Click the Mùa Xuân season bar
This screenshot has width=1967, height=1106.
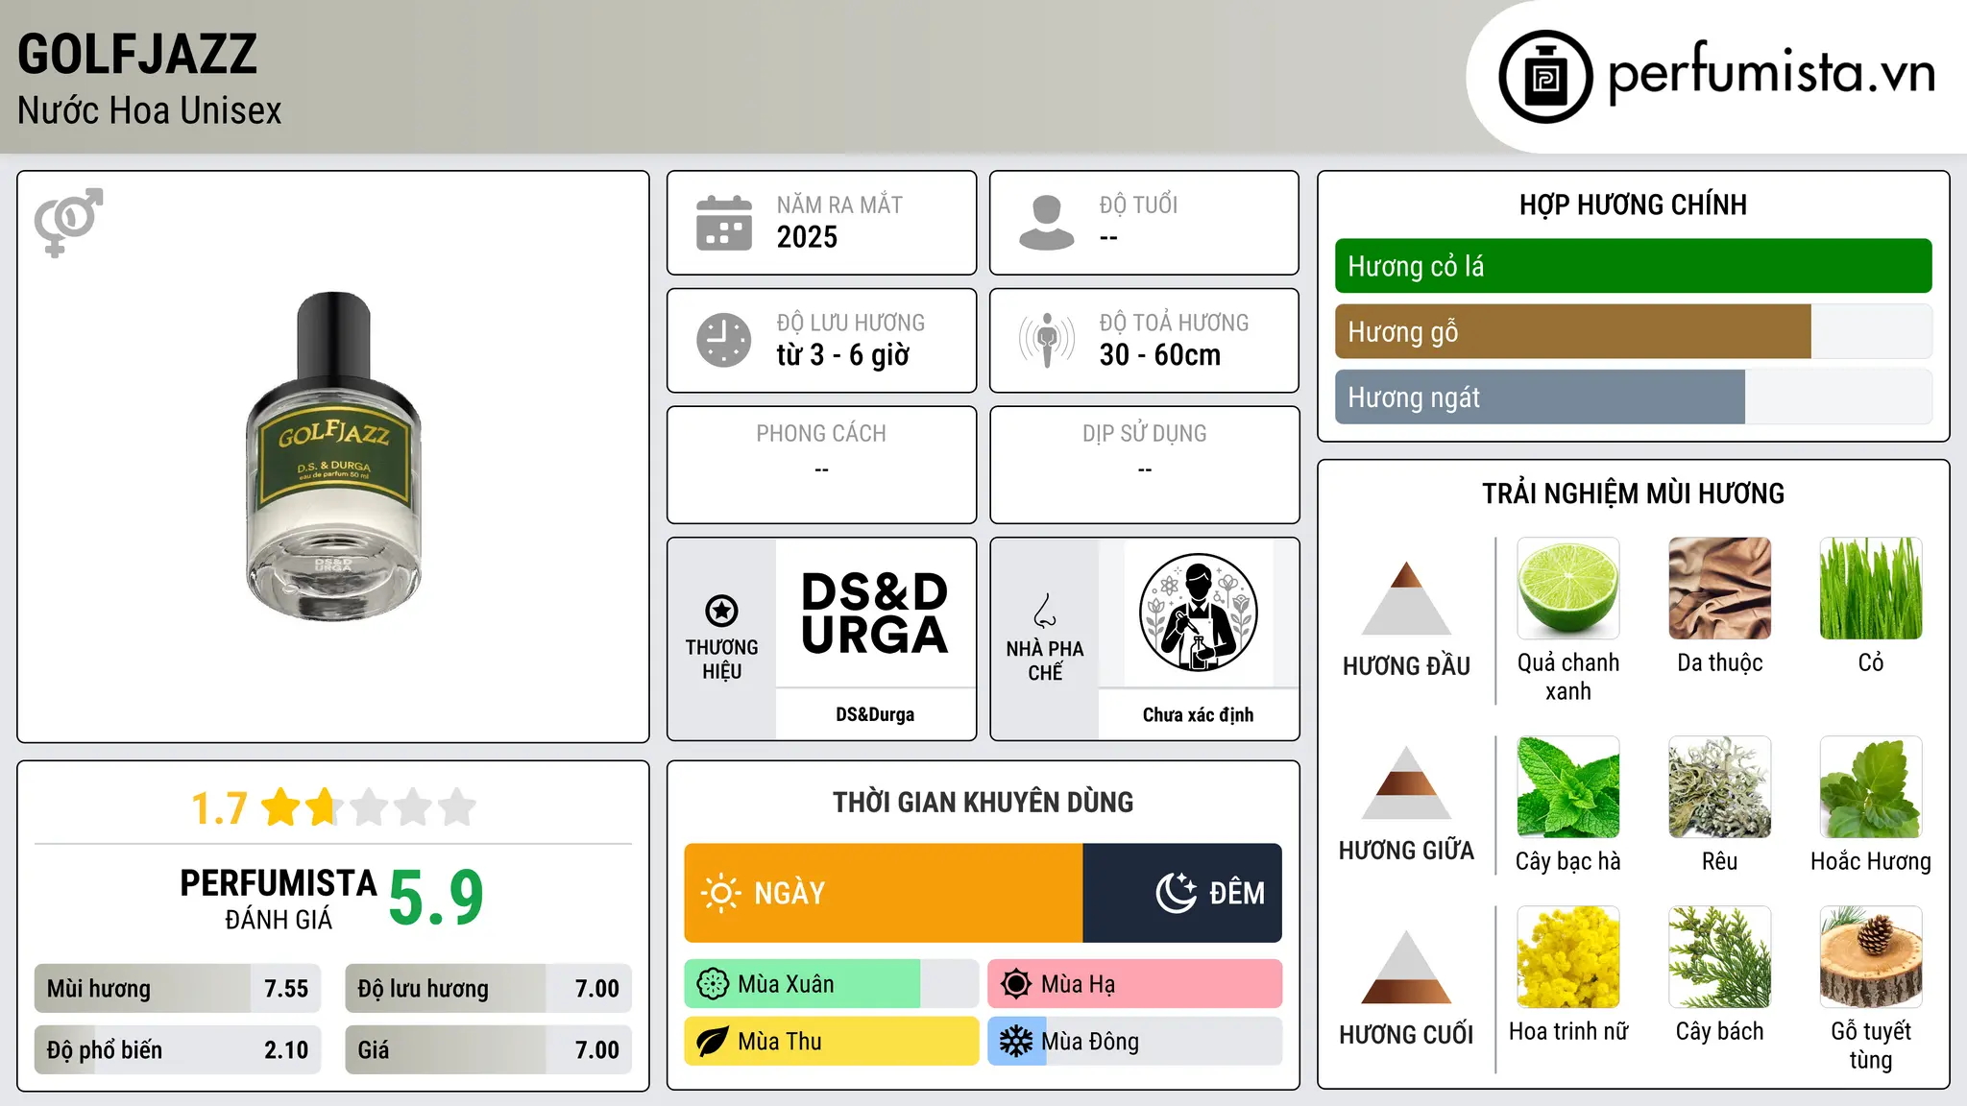tap(832, 984)
